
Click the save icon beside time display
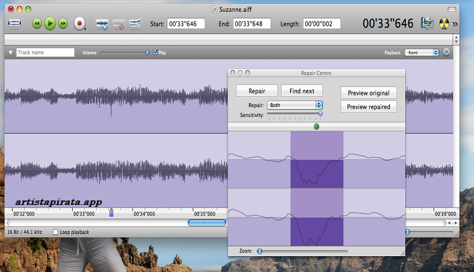click(427, 23)
